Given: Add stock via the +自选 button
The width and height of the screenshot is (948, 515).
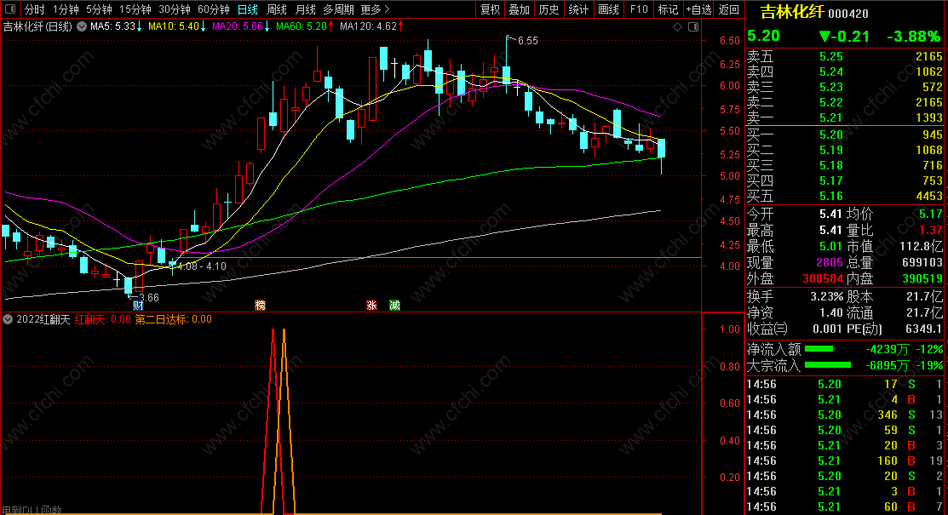Looking at the screenshot, I should [699, 9].
